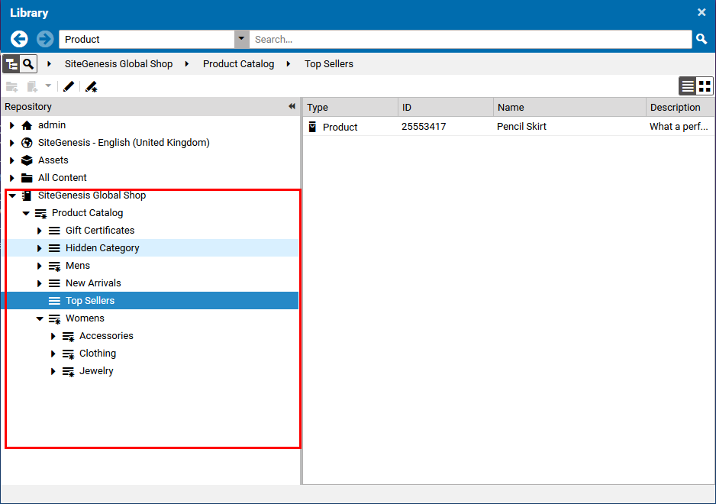This screenshot has width=716, height=504.
Task: Open the Product type dropdown
Action: [242, 39]
